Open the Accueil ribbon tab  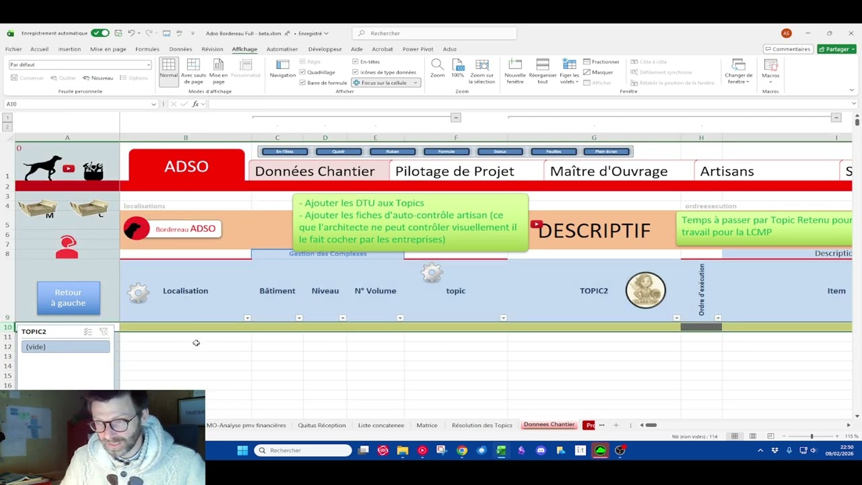click(39, 49)
